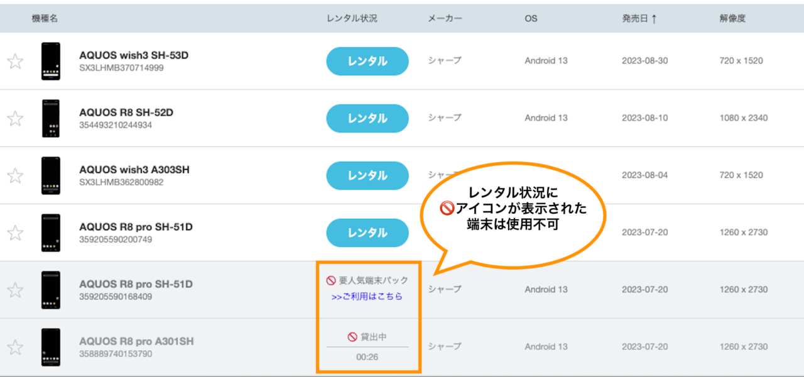Sort by レンタル状況 column header
Screen dimensions: 804x377
pyautogui.click(x=352, y=19)
